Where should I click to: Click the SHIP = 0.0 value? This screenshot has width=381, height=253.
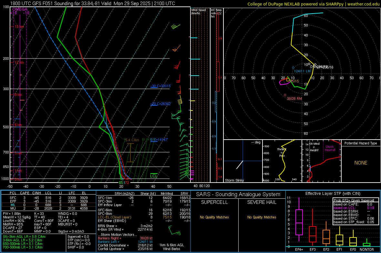pos(76,247)
